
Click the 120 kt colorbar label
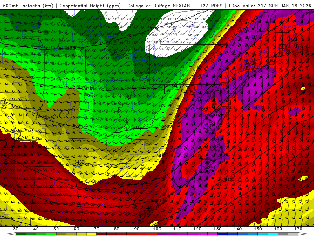197,229
